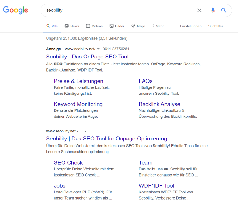Open the SEO Check sitelink
Image resolution: width=238 pixels, height=204 pixels.
click(x=68, y=163)
